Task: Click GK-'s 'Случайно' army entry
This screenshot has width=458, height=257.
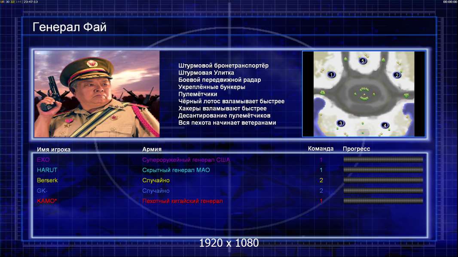Action: tap(156, 191)
